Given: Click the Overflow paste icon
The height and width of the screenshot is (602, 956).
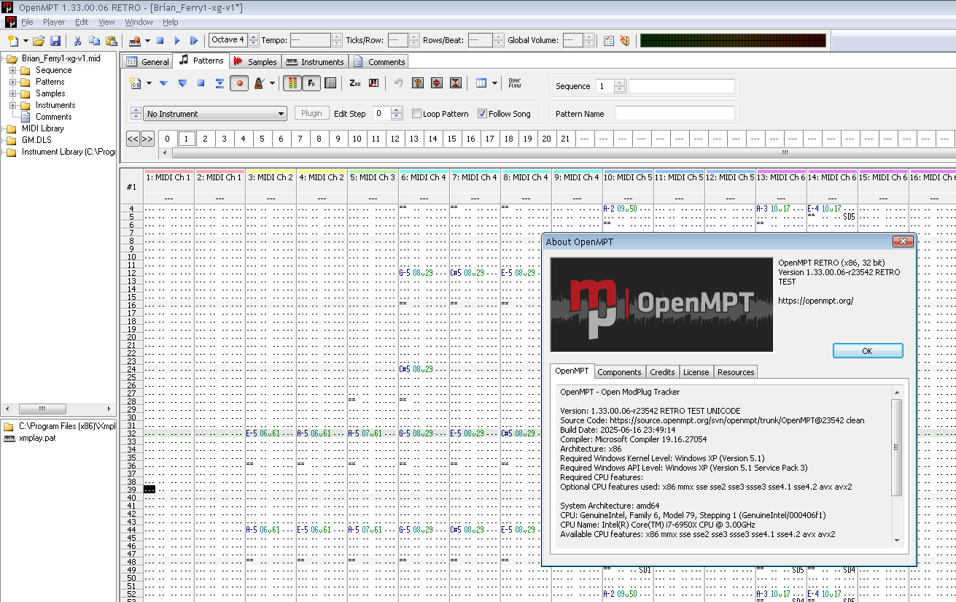Looking at the screenshot, I should point(515,83).
